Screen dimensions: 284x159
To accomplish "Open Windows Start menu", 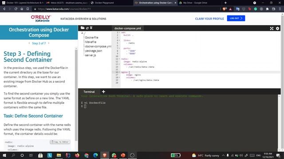I will 4,155.
